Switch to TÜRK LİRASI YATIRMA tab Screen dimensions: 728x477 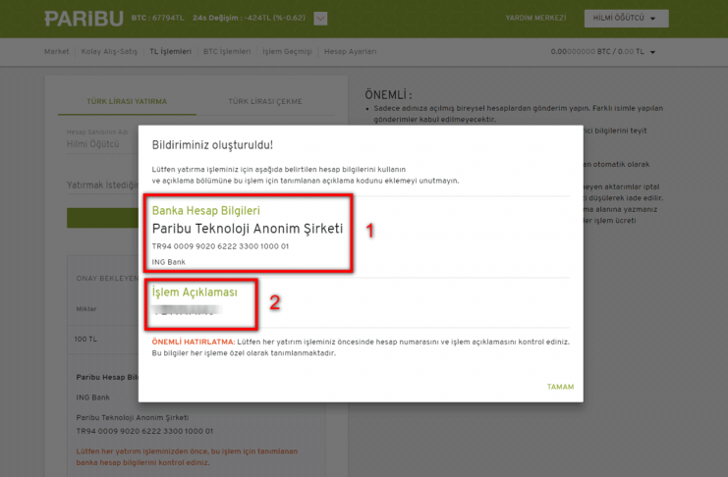[x=127, y=101]
